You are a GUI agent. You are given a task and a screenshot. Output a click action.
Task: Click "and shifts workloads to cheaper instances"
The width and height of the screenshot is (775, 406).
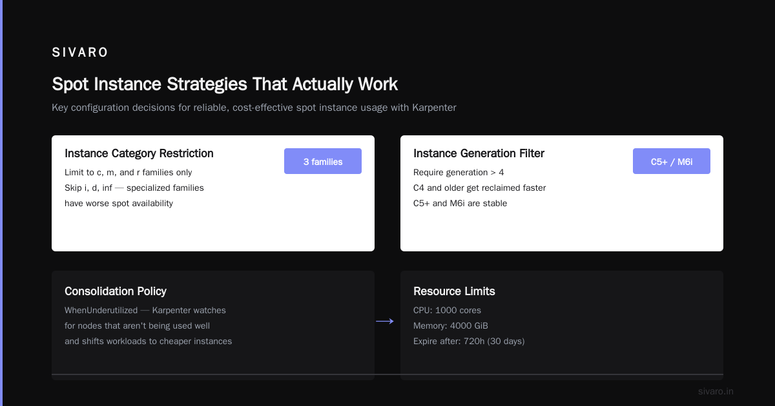149,341
